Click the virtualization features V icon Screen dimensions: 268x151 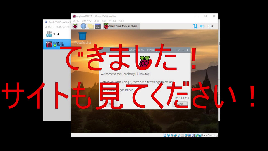[193, 135]
